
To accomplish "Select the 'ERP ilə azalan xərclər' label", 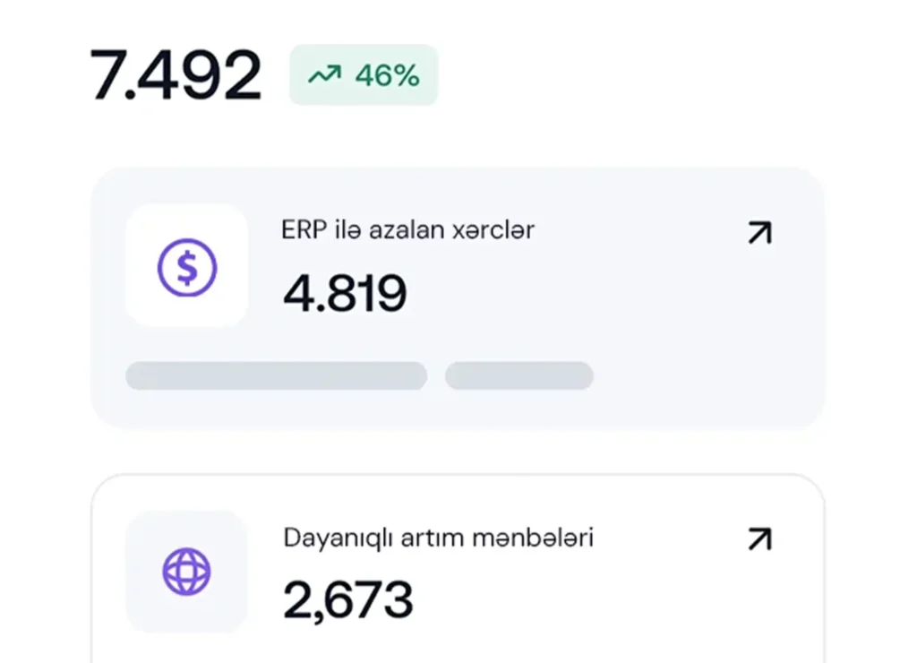I will click(x=407, y=230).
